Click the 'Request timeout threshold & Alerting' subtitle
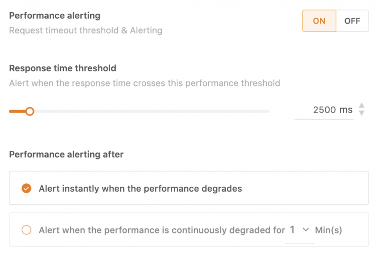 pos(86,30)
